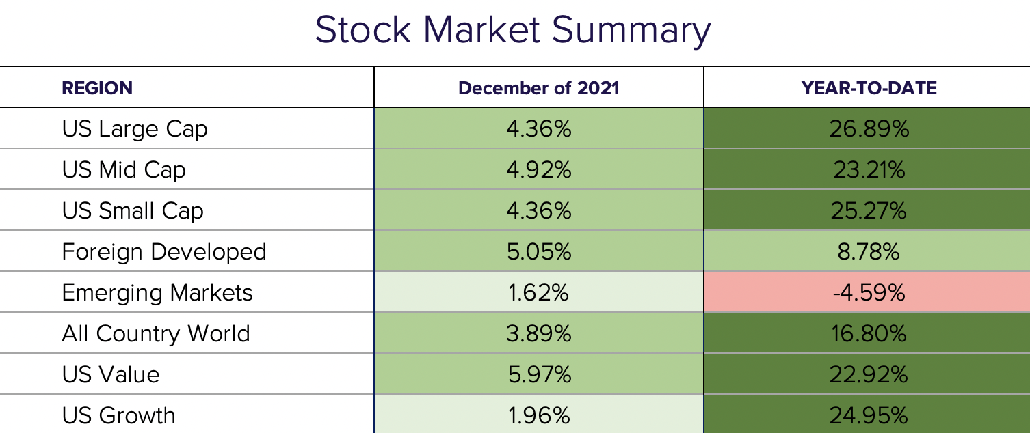The width and height of the screenshot is (1030, 433).
Task: Click the US Value row label
Action: [111, 375]
